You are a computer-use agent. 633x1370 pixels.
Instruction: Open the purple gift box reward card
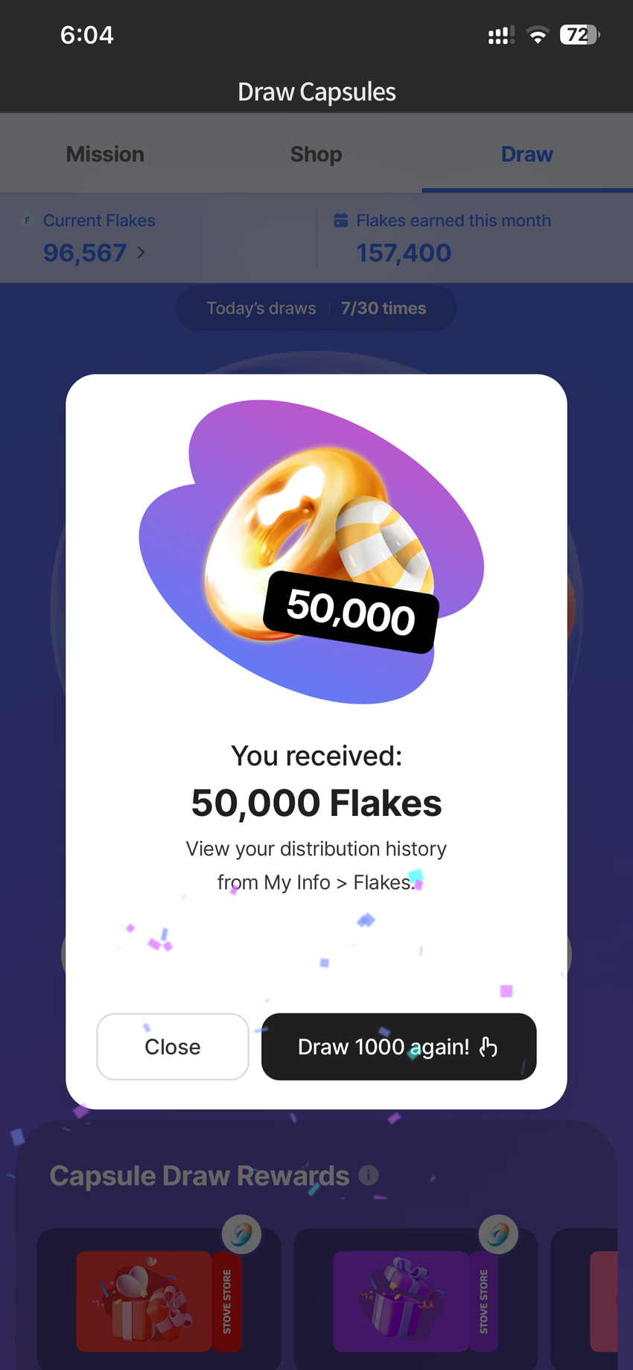point(416,1299)
